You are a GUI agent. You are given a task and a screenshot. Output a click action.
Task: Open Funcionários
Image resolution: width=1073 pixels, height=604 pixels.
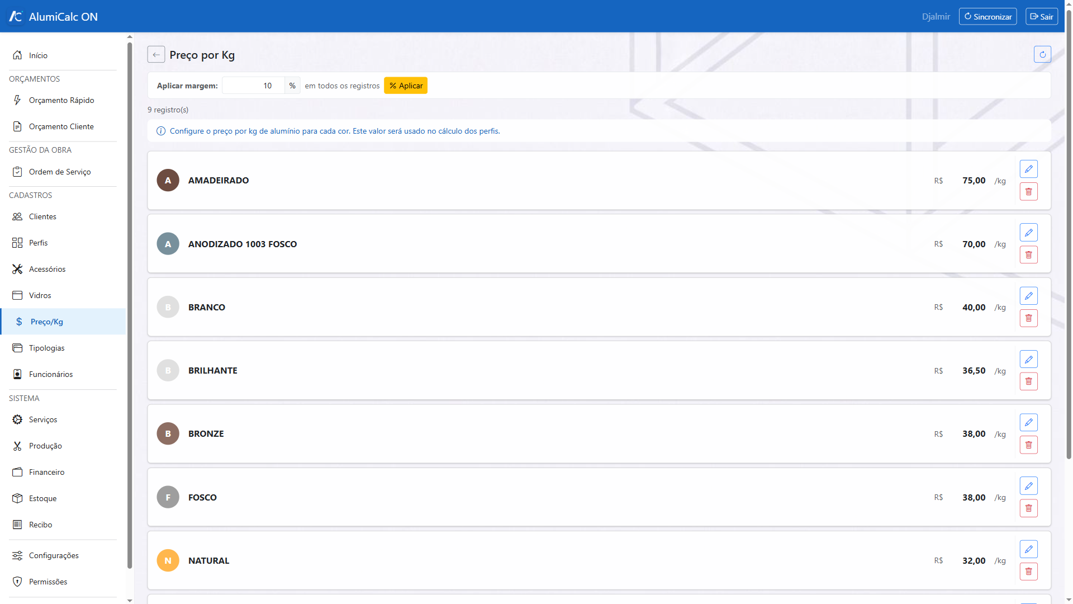click(63, 374)
